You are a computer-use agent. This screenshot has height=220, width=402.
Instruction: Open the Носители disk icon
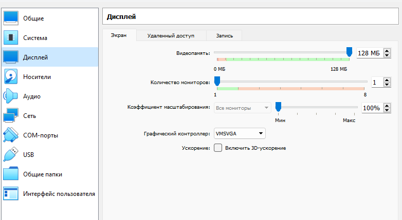click(11, 76)
